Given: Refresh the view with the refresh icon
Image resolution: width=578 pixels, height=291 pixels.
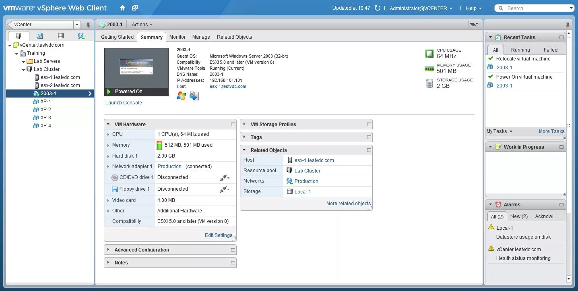Looking at the screenshot, I should pos(378,8).
